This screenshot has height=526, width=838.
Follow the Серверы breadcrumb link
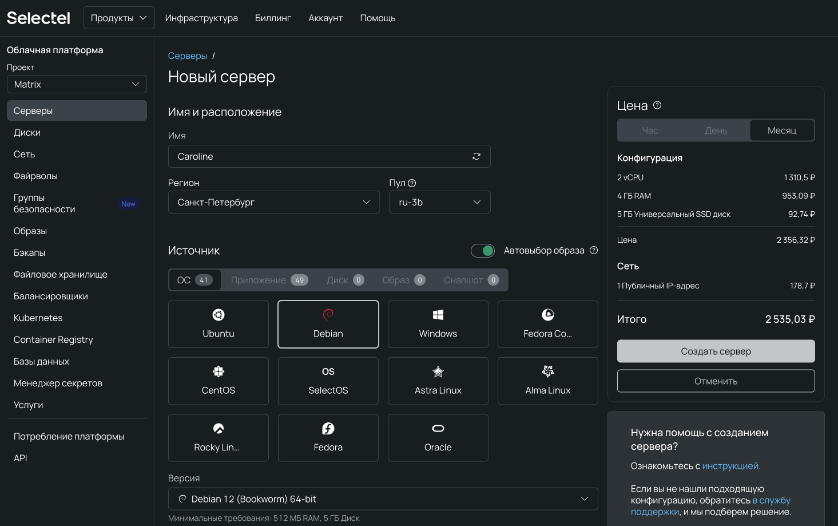pyautogui.click(x=188, y=56)
